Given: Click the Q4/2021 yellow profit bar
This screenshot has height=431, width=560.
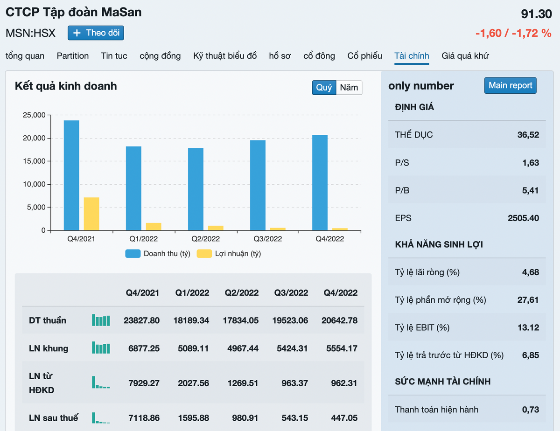Looking at the screenshot, I should 91,214.
